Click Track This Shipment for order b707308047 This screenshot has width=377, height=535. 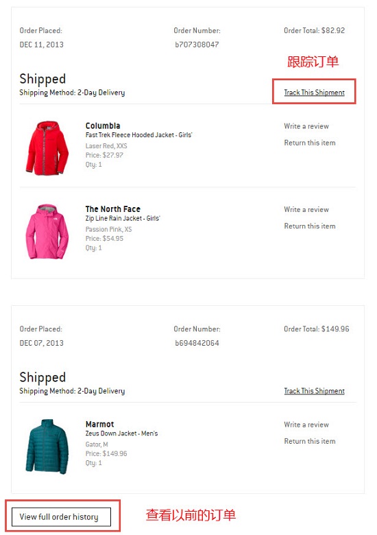tap(314, 92)
